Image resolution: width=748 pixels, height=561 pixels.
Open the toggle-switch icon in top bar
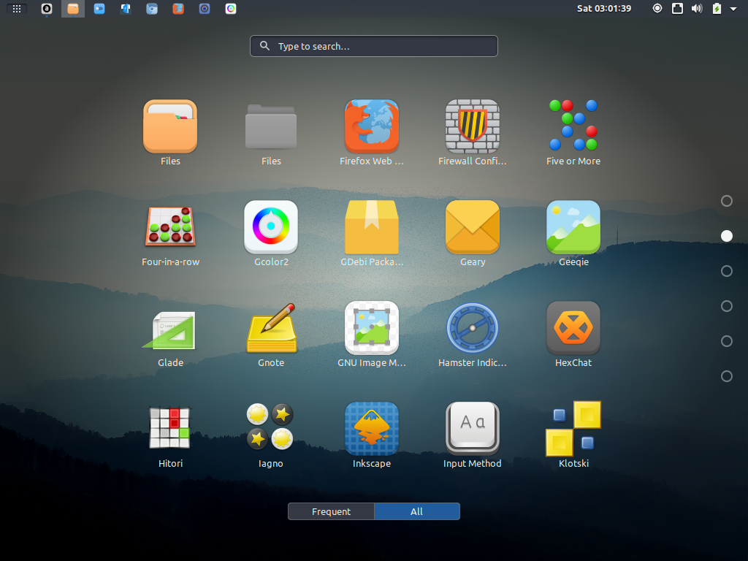pyautogui.click(x=99, y=9)
